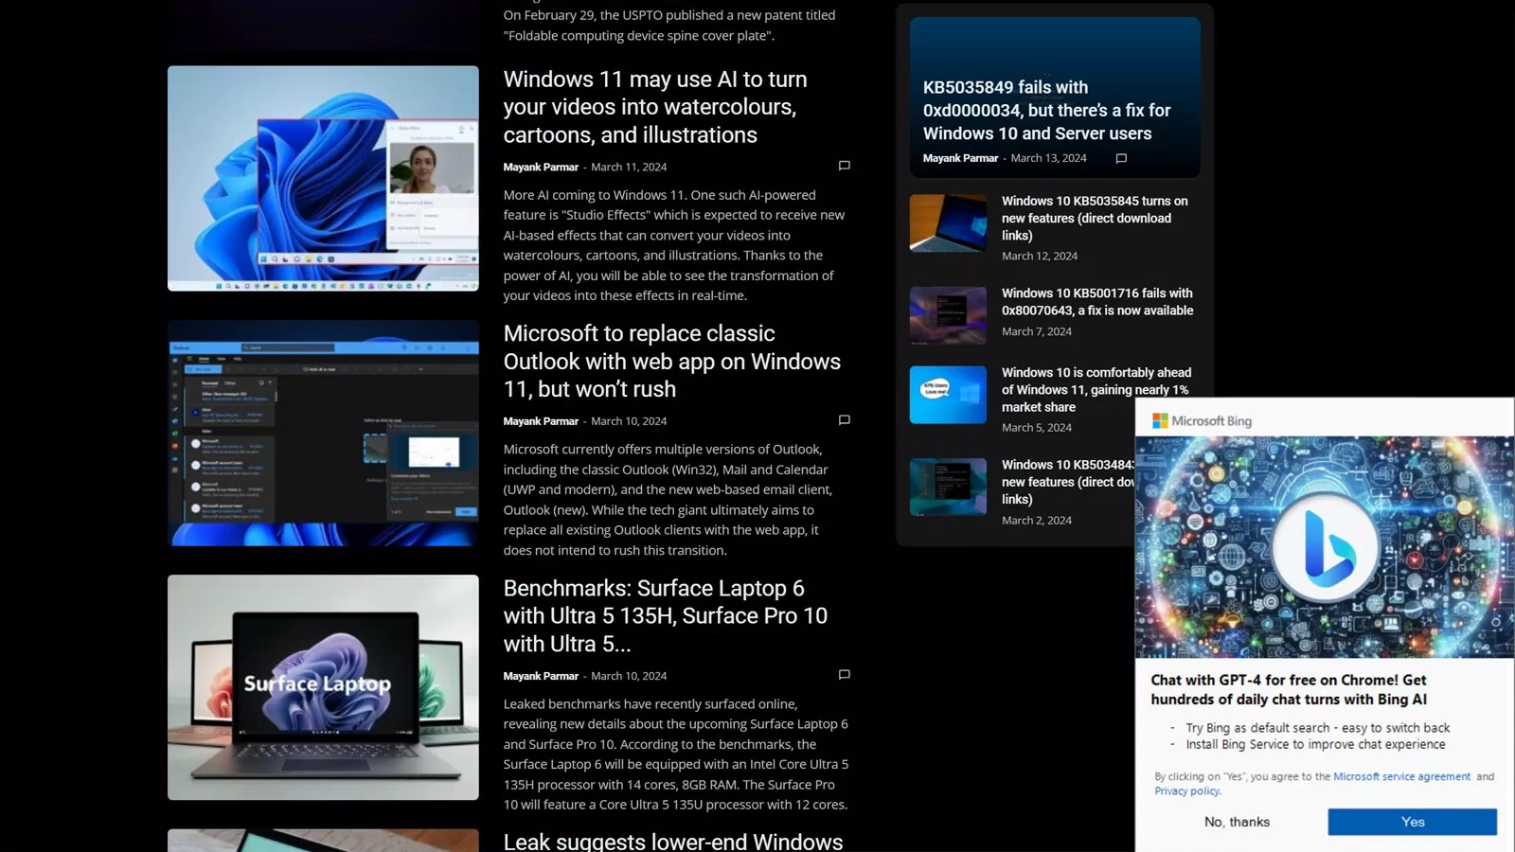1515x852 pixels.
Task: Open comments on the Windows 11 AI watercolours article
Action: (844, 165)
